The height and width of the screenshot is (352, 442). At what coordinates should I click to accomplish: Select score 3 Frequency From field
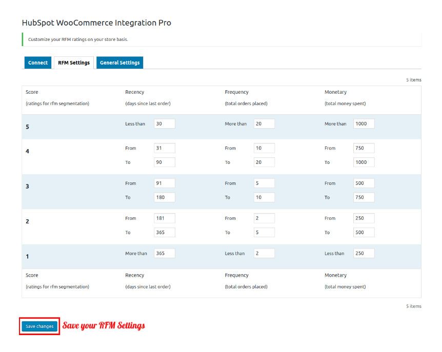click(x=264, y=183)
